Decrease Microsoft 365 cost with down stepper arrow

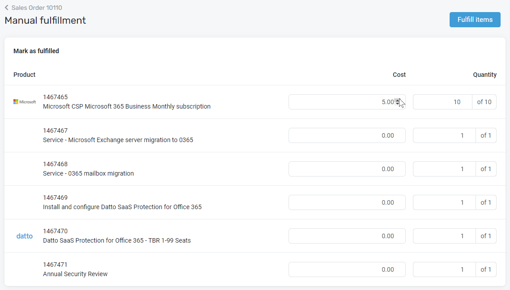(397, 104)
